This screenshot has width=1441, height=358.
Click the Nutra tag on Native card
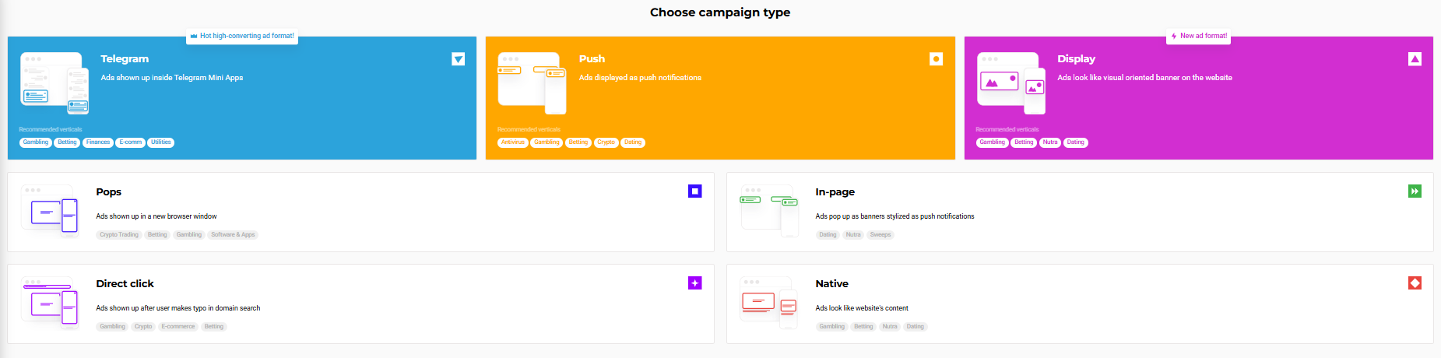tap(890, 326)
